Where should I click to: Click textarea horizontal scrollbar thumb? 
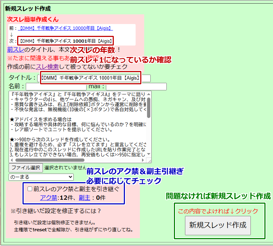point(50,160)
